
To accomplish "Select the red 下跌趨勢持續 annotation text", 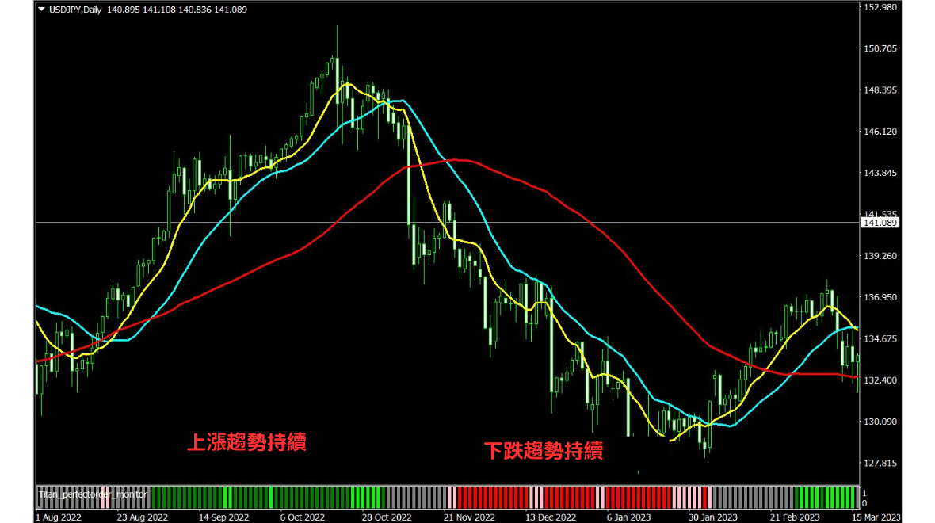I will click(544, 451).
